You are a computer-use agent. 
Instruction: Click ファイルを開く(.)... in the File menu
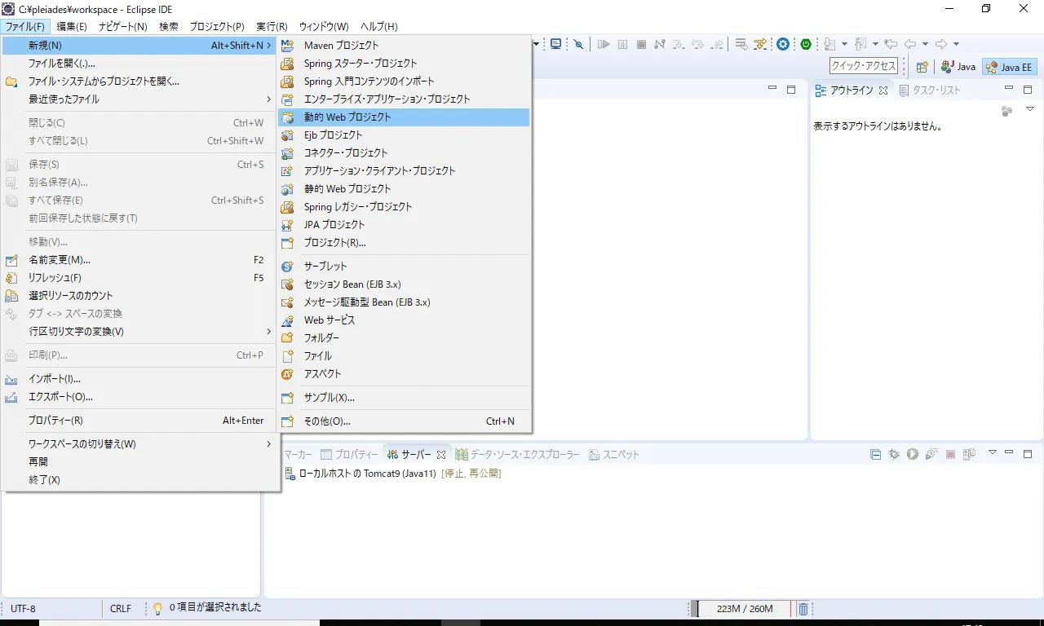point(140,64)
